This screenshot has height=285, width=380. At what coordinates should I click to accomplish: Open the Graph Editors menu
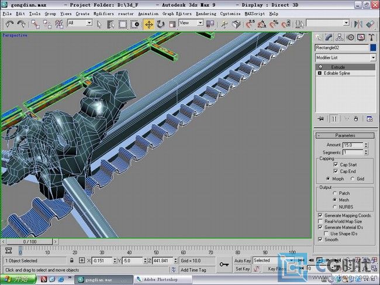pos(177,14)
